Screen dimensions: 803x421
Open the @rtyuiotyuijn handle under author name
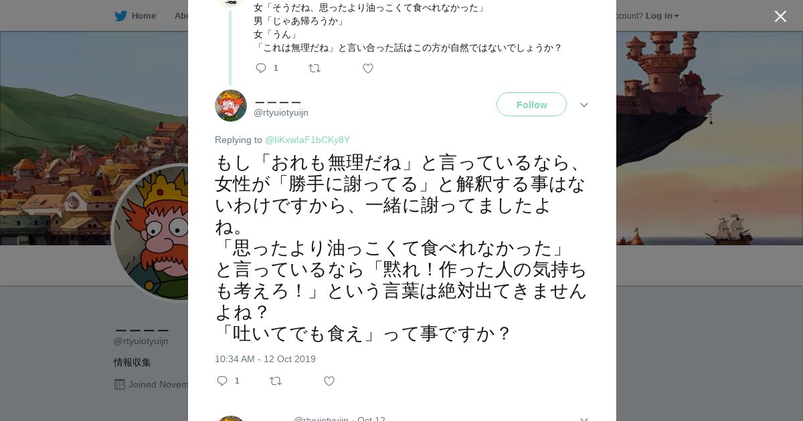point(281,113)
